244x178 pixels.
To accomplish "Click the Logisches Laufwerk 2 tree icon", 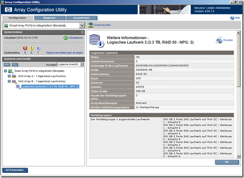I will [x=18, y=87].
